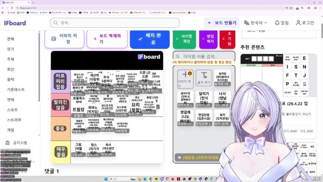Open ChatGPT bookmark in bookmarks bar
323x182 pixels.
[95, 13]
